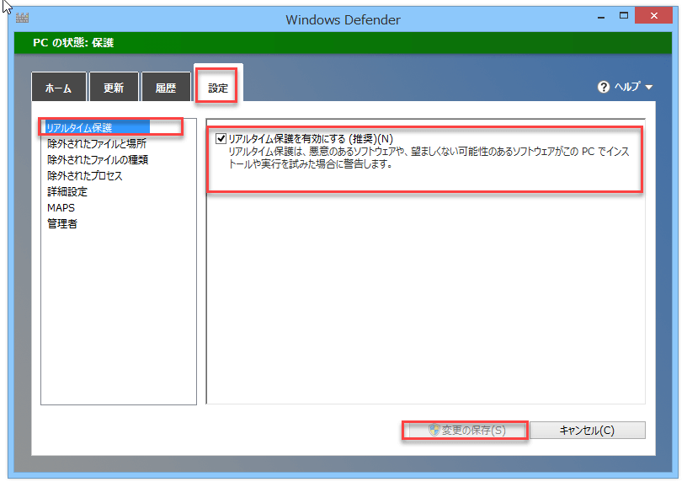Close the Windows Defender window

(653, 16)
